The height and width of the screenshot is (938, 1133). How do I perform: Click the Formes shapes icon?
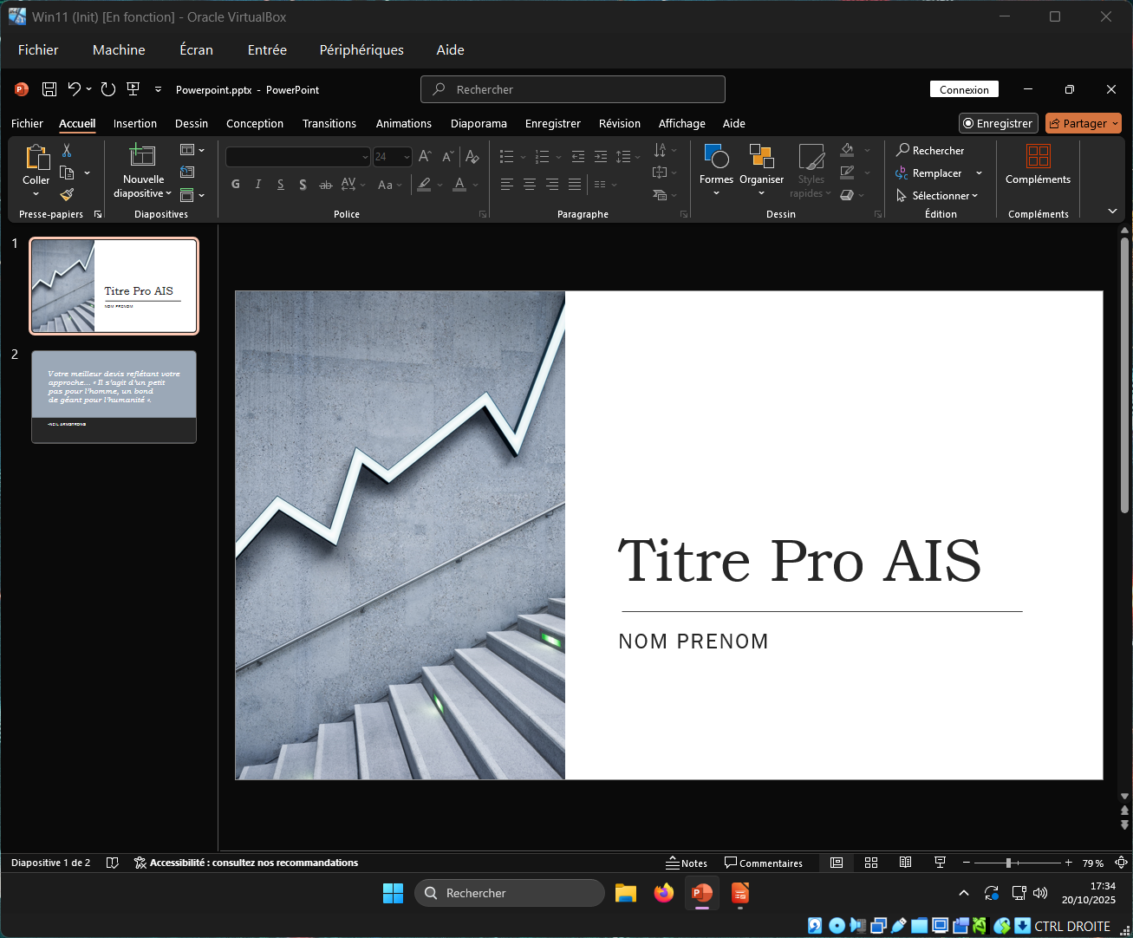click(716, 157)
